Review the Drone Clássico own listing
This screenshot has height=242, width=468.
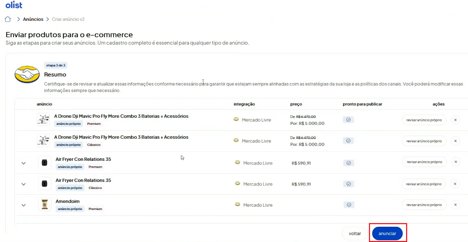424,141
